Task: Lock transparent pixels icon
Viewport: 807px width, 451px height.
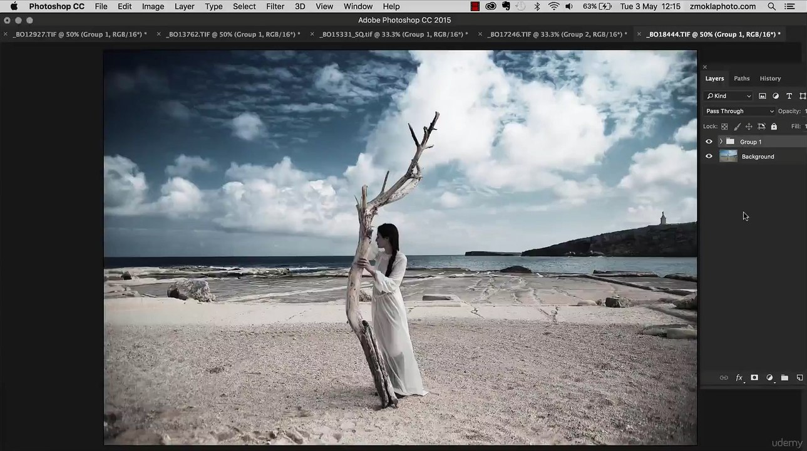Action: click(724, 127)
